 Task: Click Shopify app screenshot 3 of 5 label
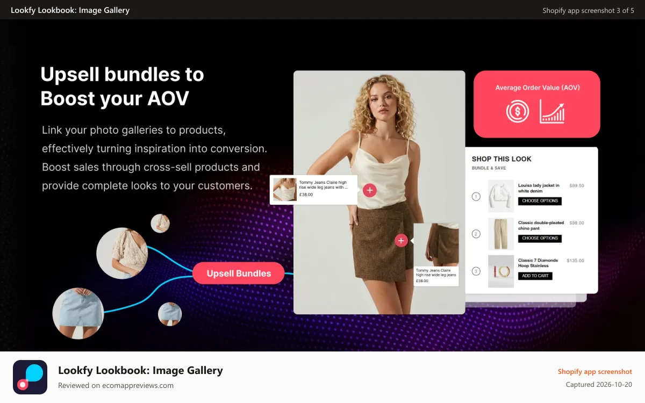588,10
